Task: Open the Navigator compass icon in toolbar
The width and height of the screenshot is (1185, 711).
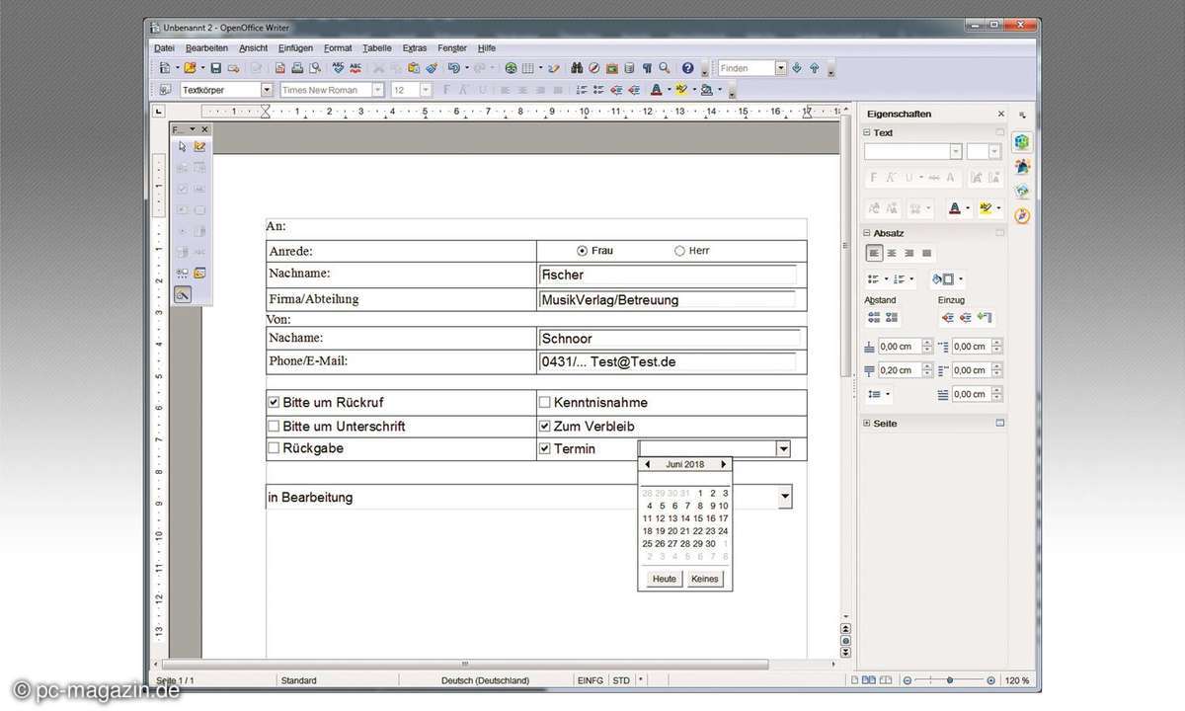Action: tap(594, 68)
